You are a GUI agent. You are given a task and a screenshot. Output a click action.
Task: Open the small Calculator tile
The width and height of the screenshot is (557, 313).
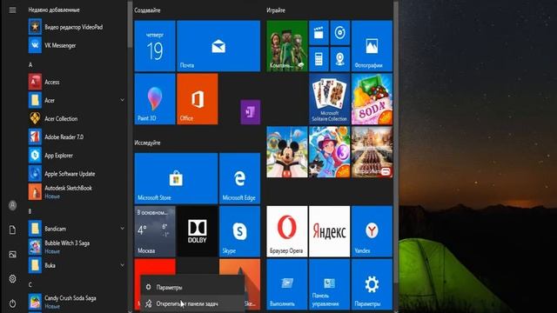319,59
